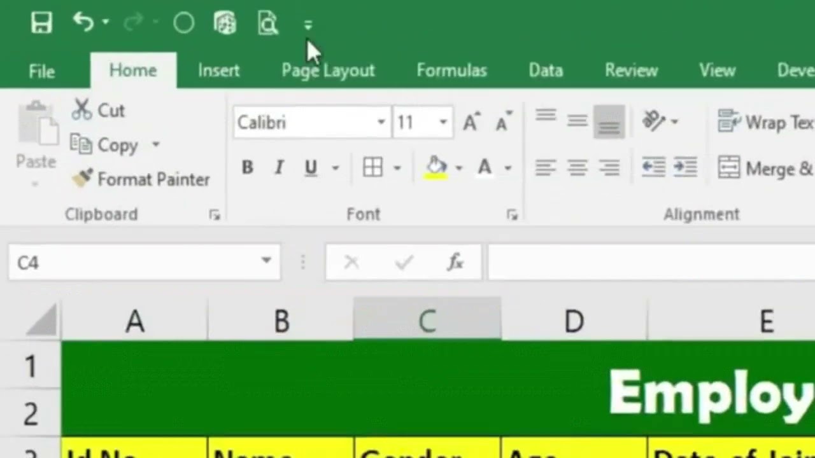Apply Font Color letter A
Image resolution: width=815 pixels, height=458 pixels.
[485, 167]
